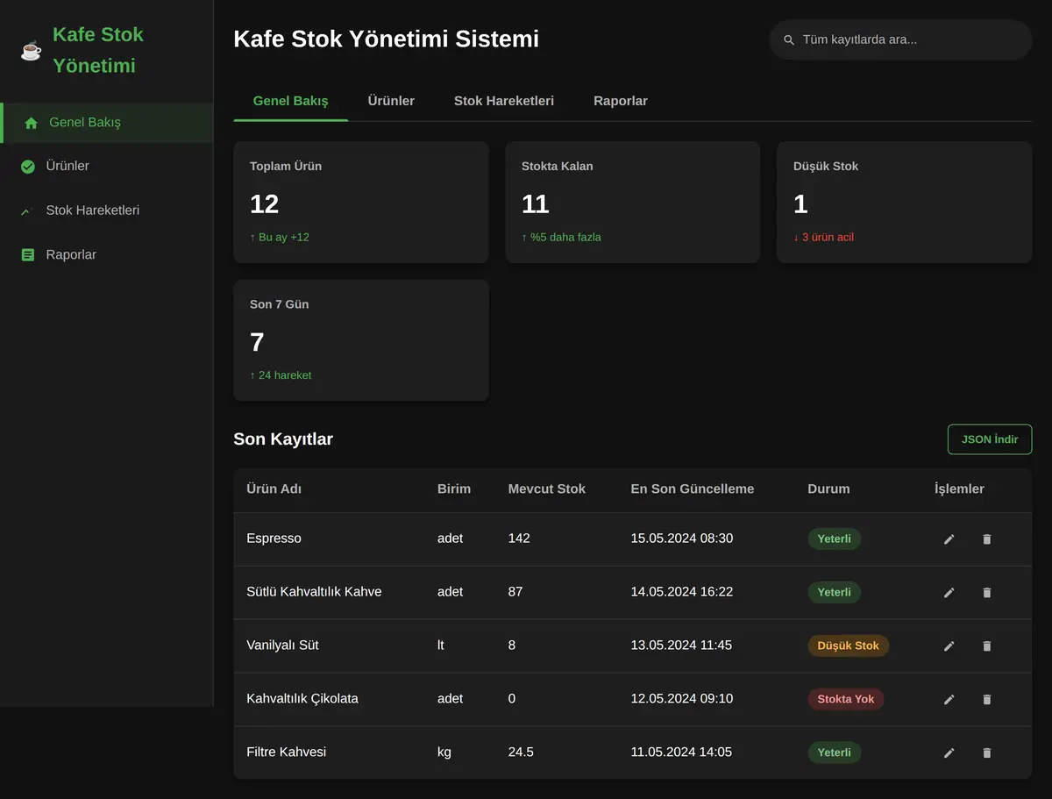1052x799 pixels.
Task: Click the coffee cup logo icon
Action: pos(32,51)
